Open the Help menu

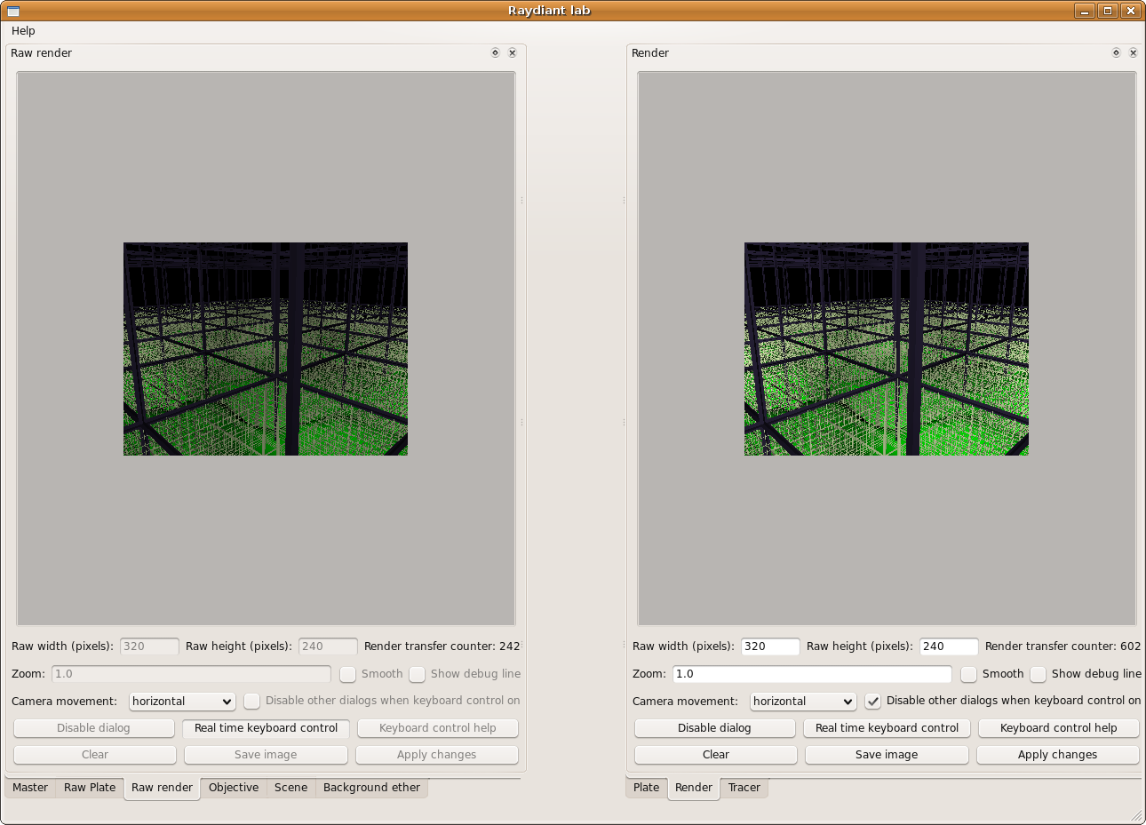[x=23, y=31]
